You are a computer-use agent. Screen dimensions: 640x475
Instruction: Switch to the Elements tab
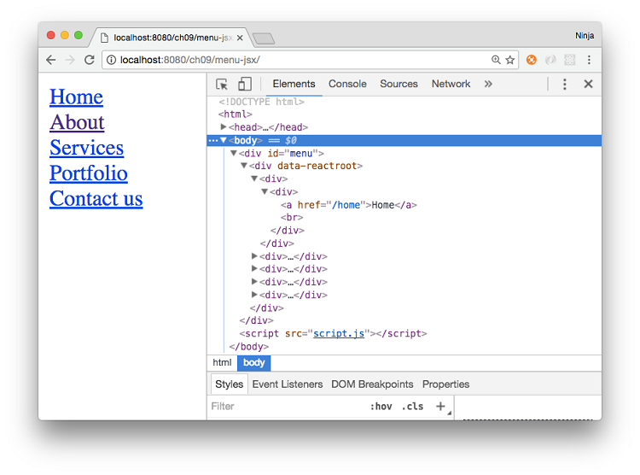pyautogui.click(x=294, y=85)
